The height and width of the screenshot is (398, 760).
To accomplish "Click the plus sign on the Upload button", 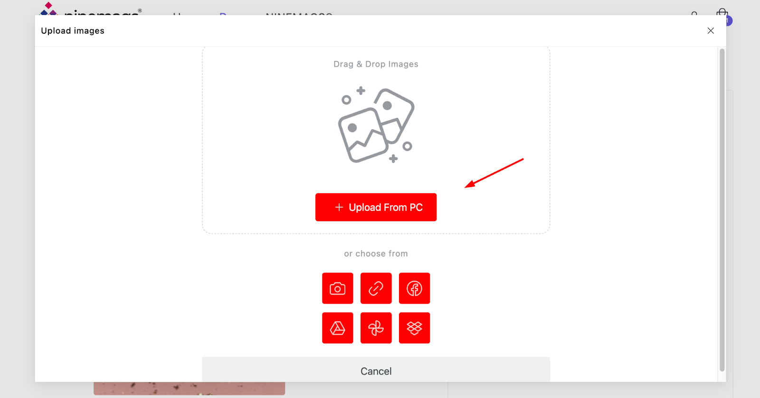I will pyautogui.click(x=339, y=207).
